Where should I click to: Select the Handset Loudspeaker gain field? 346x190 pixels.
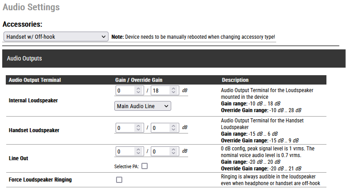(x=125, y=128)
